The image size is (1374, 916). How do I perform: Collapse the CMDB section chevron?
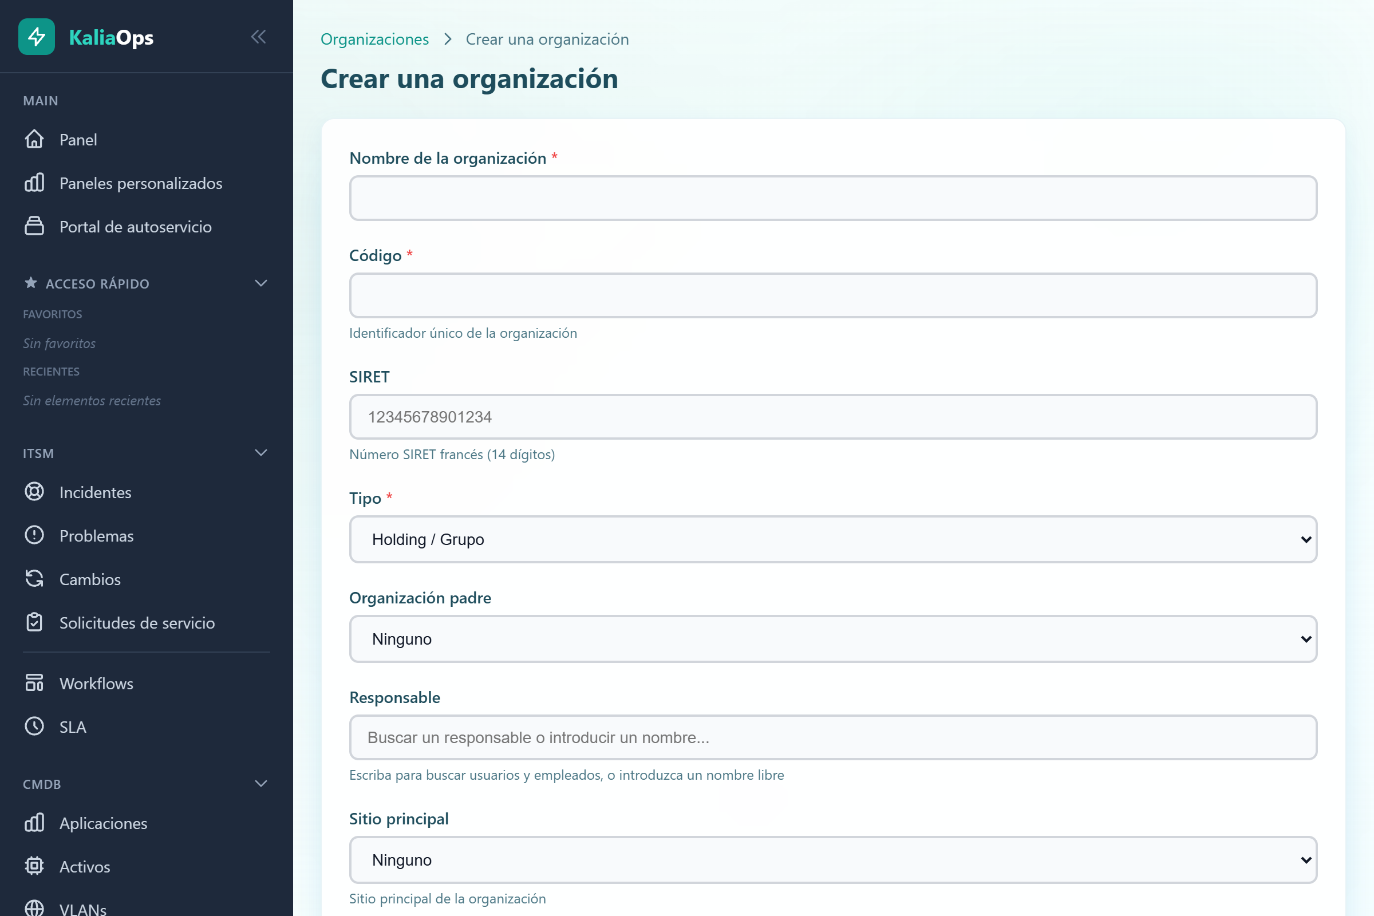261,783
